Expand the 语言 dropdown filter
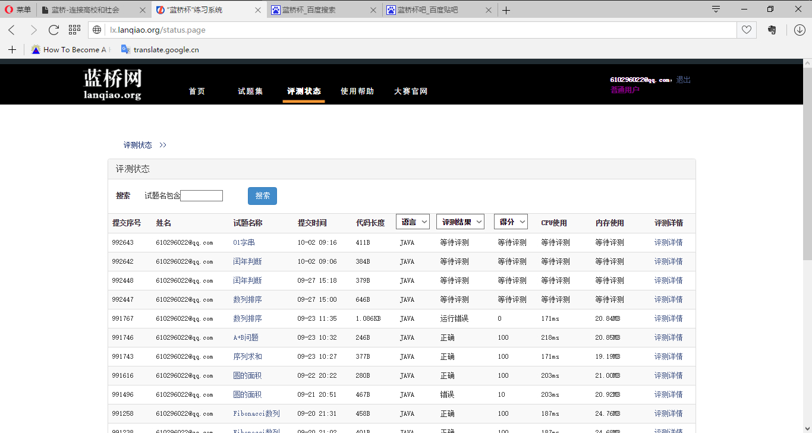Screen dimensions: 812x433 pyautogui.click(x=413, y=222)
